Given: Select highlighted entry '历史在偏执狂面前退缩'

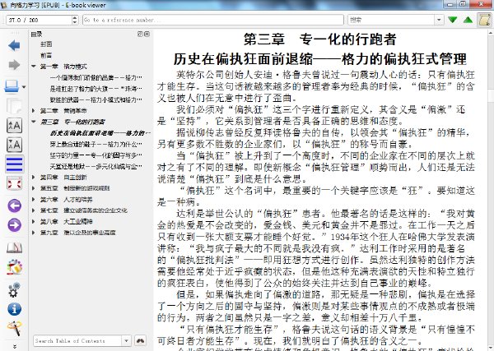Looking at the screenshot, I should [x=99, y=133].
